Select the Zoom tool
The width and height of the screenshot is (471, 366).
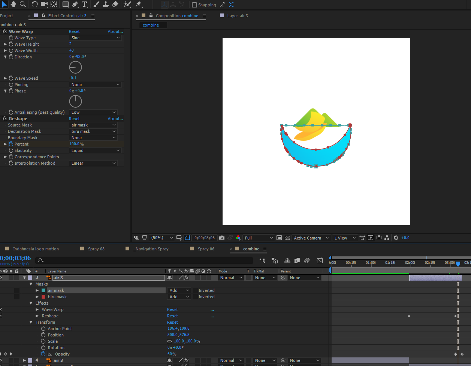(23, 4)
